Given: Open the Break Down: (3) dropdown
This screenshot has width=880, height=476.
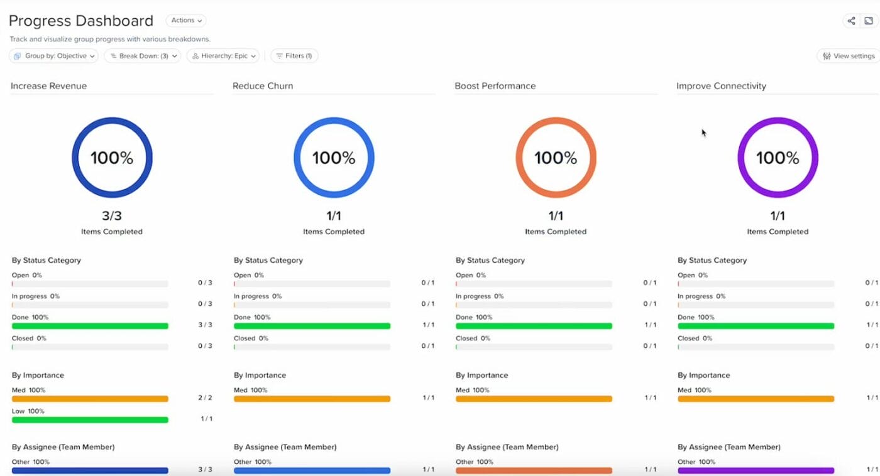Looking at the screenshot, I should 142,56.
